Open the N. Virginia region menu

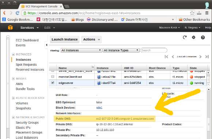192,28
